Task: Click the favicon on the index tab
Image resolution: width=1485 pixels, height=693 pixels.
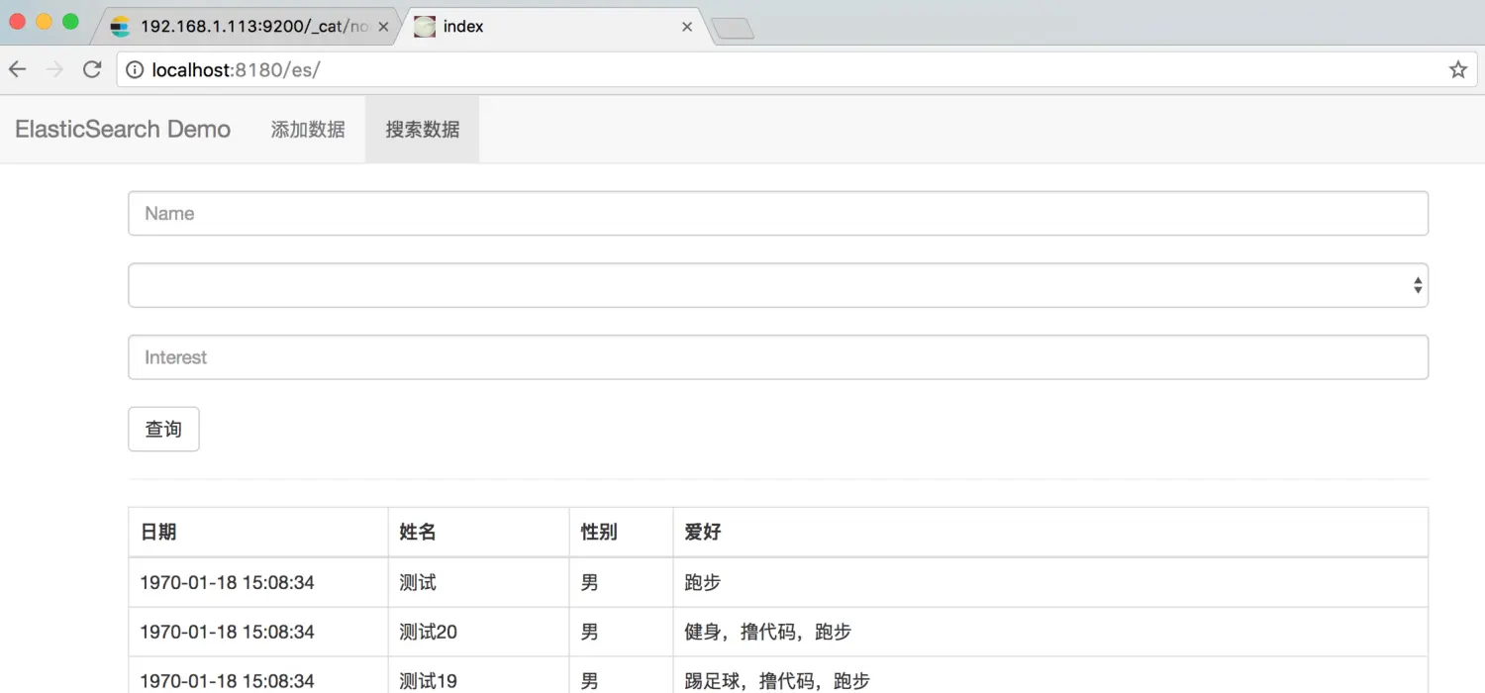Action: (x=424, y=27)
